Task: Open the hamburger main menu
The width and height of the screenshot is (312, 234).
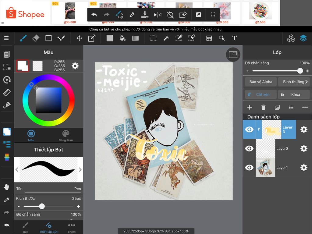Action: (x=6, y=38)
